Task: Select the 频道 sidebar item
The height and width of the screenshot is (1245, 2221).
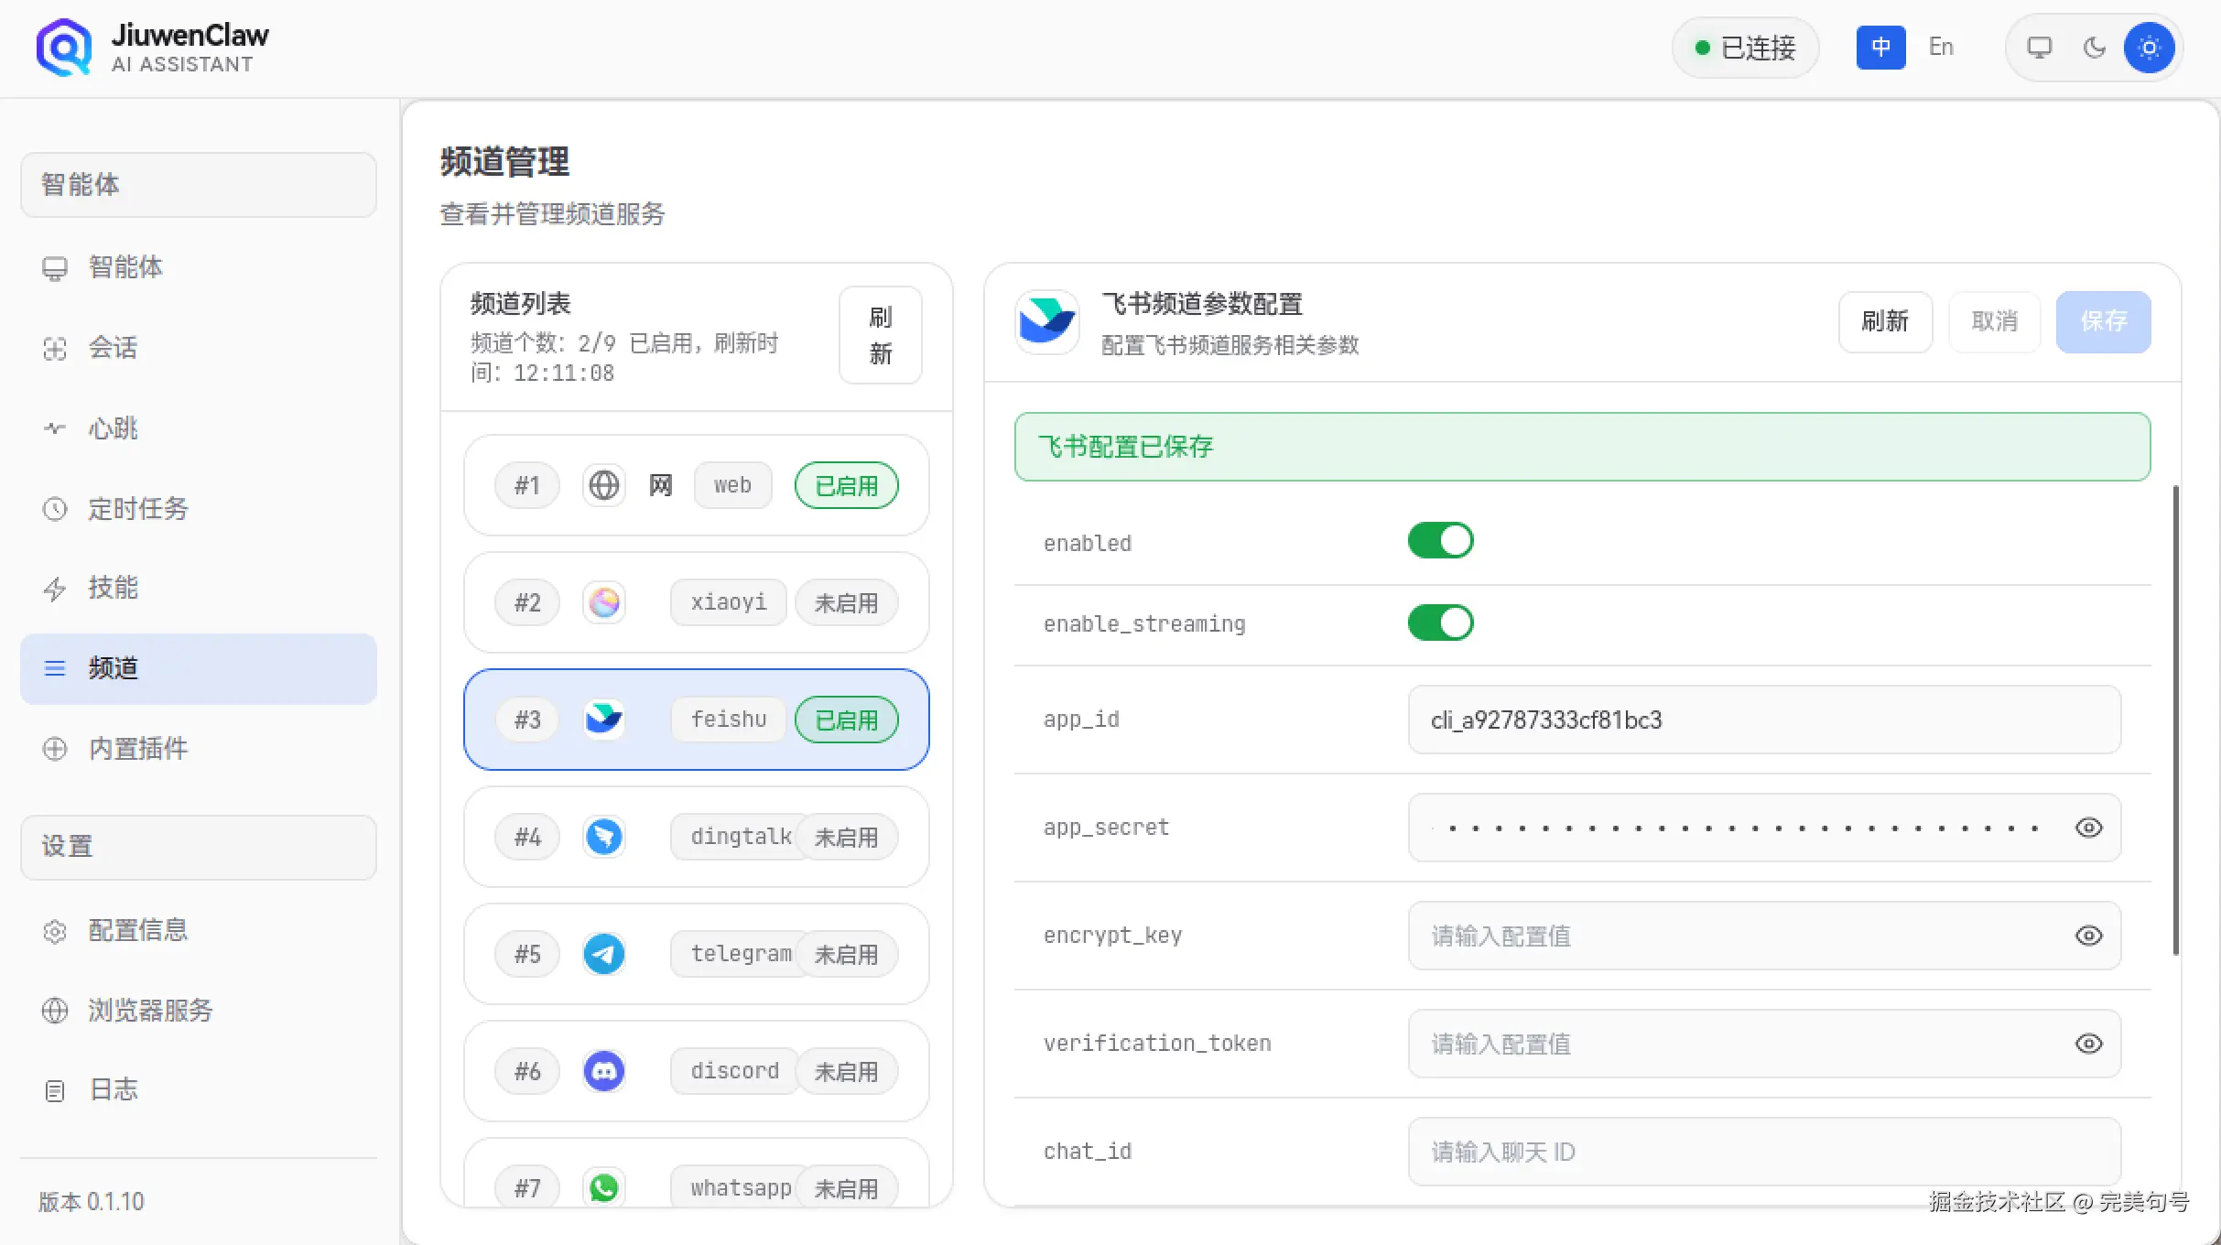Action: 198,668
